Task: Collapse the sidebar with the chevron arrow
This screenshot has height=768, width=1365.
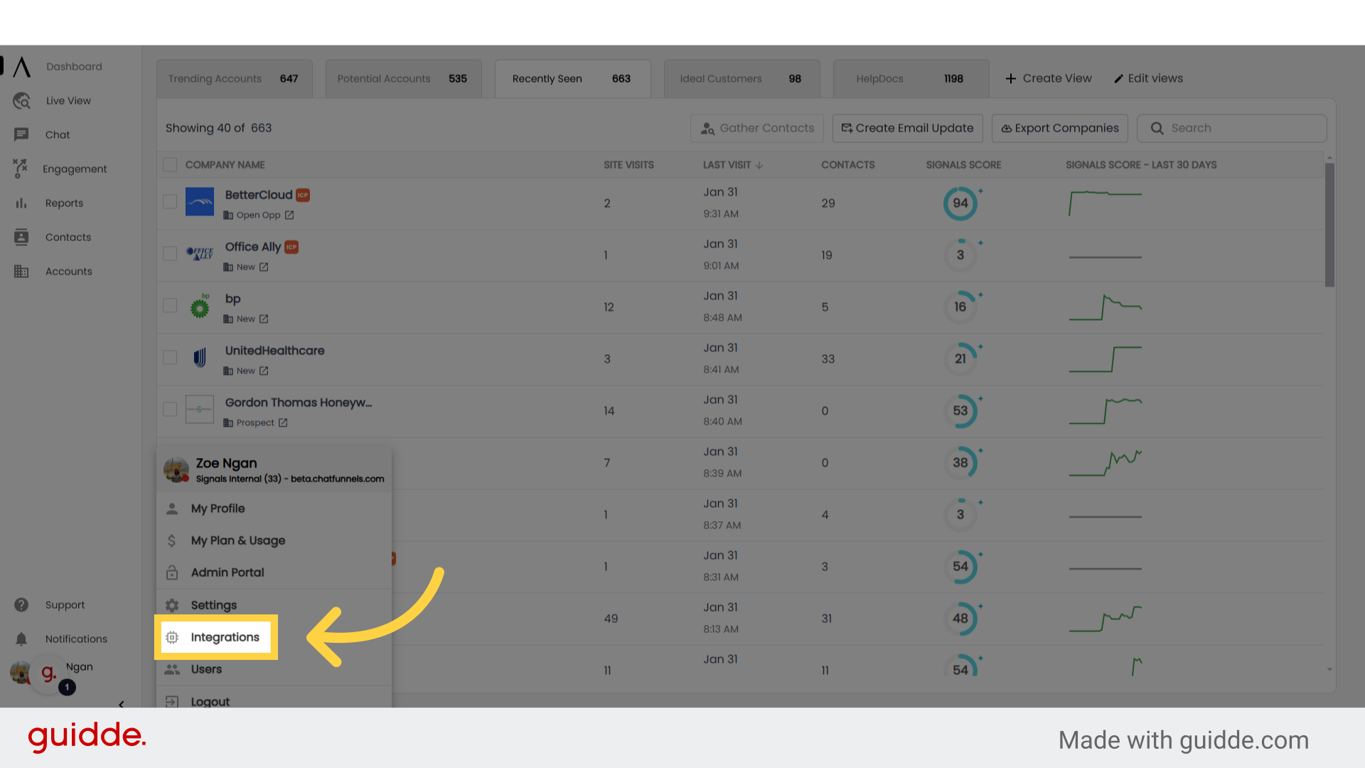Action: tap(121, 704)
